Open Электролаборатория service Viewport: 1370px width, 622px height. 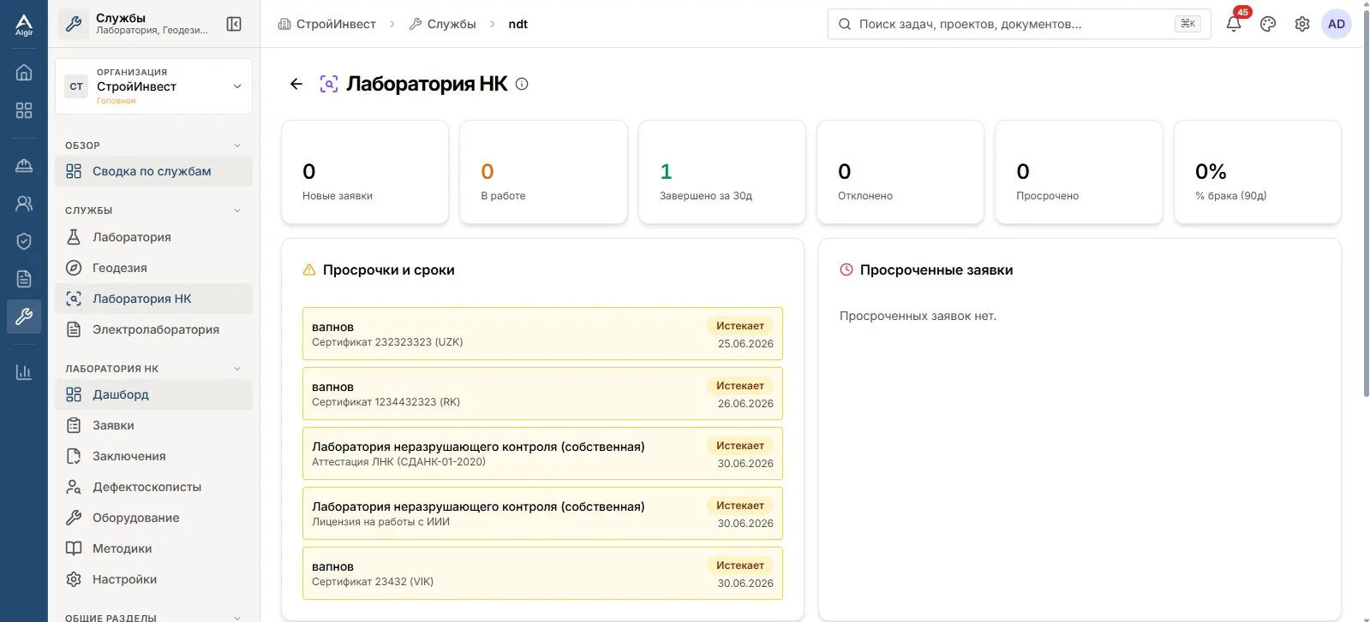pos(154,329)
